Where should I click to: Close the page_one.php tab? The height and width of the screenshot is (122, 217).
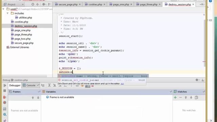pos(131,4)
